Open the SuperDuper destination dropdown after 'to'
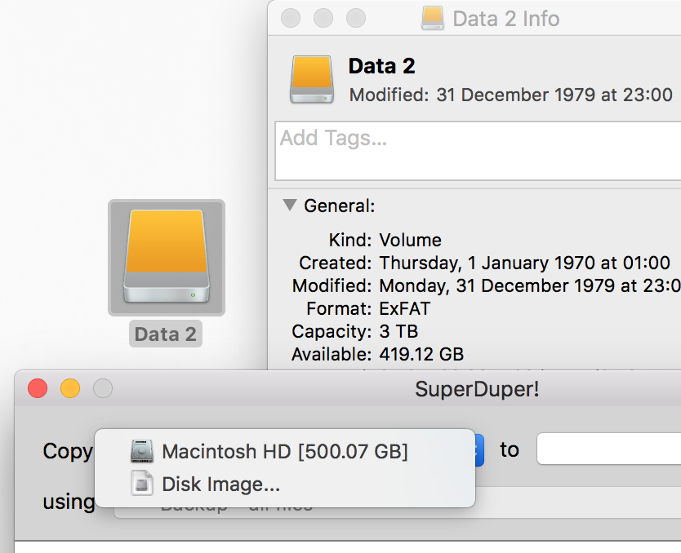The height and width of the screenshot is (553, 681). pos(609,449)
